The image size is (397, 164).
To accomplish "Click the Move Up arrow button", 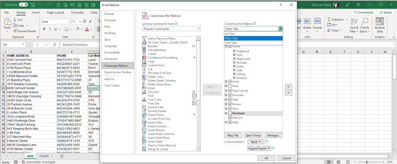I will [288, 87].
